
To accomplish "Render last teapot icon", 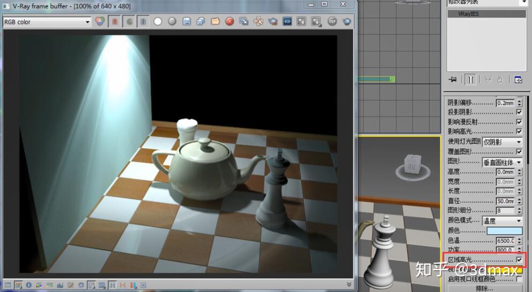I will (346, 21).
